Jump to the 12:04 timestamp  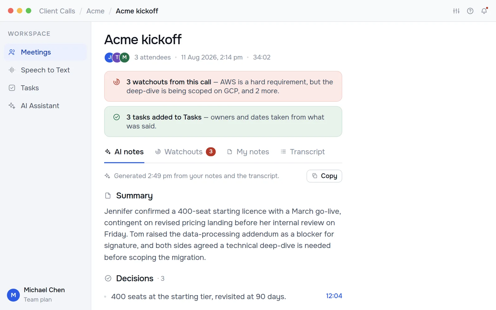point(334,296)
